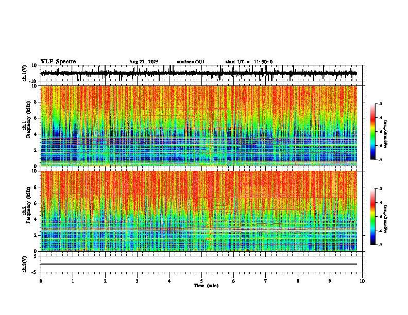Click the log(PSD) label beside ch.2 color bar
Image resolution: width=408 pixels, height=315 pixels.
tap(386, 219)
